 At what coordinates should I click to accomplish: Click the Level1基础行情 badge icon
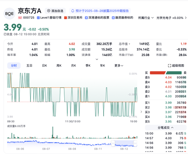click(x=38, y=18)
